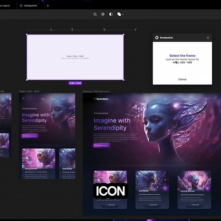221x221 pixels.
Task: Click the boolean union squares icon
Action: (119, 14)
